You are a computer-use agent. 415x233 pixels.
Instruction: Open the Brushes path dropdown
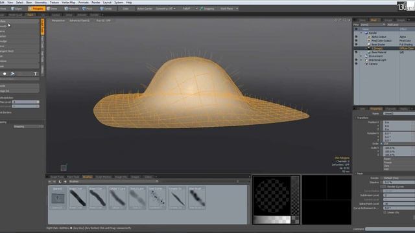pyautogui.click(x=113, y=181)
